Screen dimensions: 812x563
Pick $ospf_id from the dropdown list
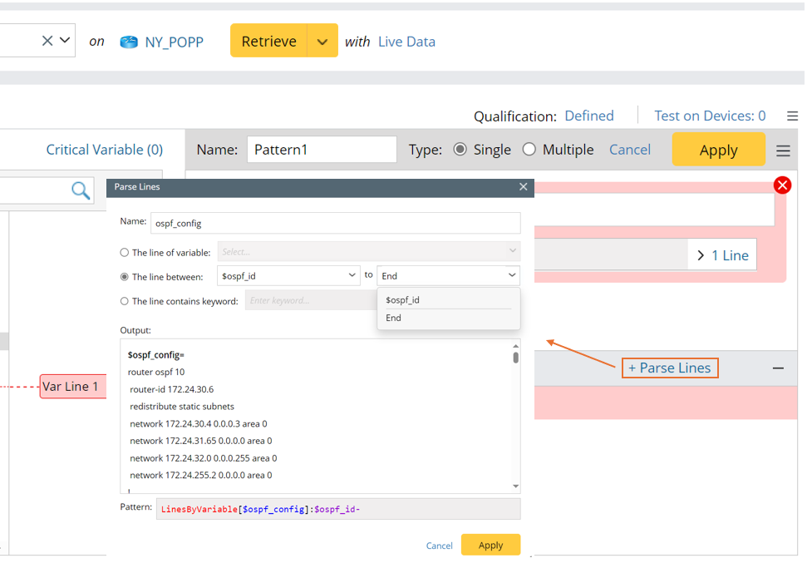click(x=403, y=300)
